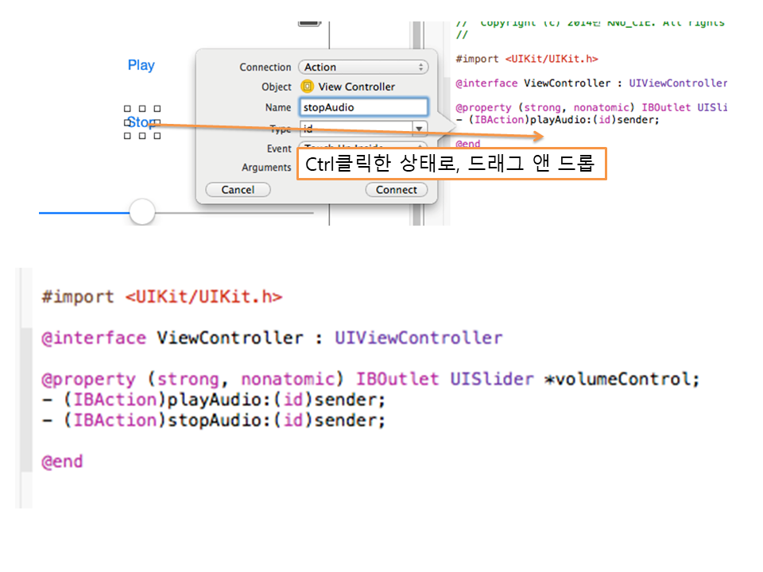Image resolution: width=763 pixels, height=572 pixels.
Task: Click the Play button on the canvas
Action: [x=141, y=65]
